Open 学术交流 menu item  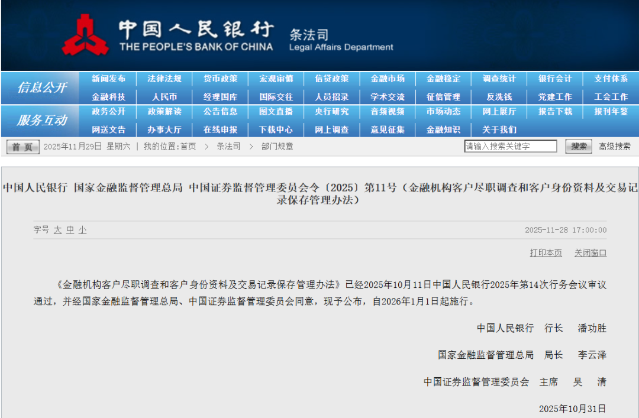coord(388,97)
